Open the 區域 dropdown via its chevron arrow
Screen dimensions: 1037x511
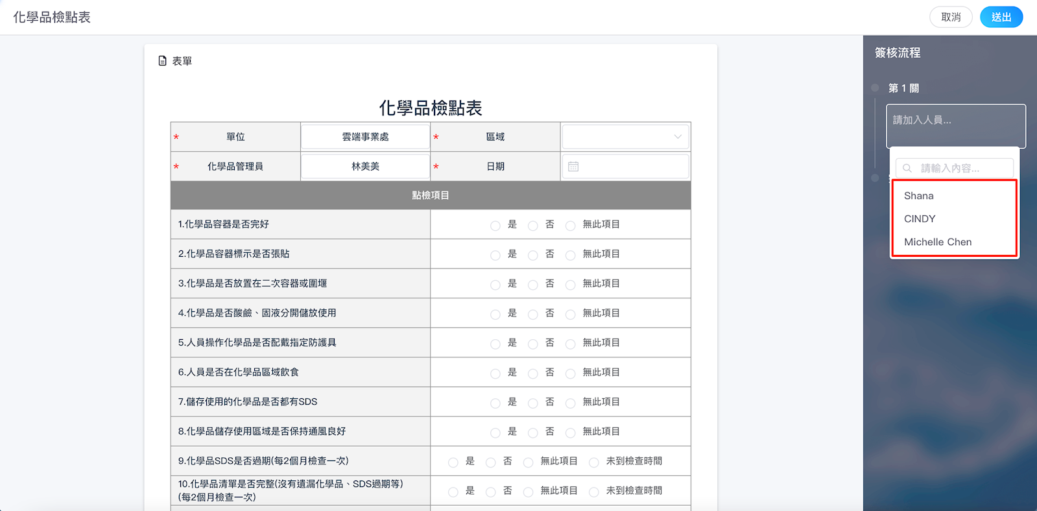pos(678,137)
